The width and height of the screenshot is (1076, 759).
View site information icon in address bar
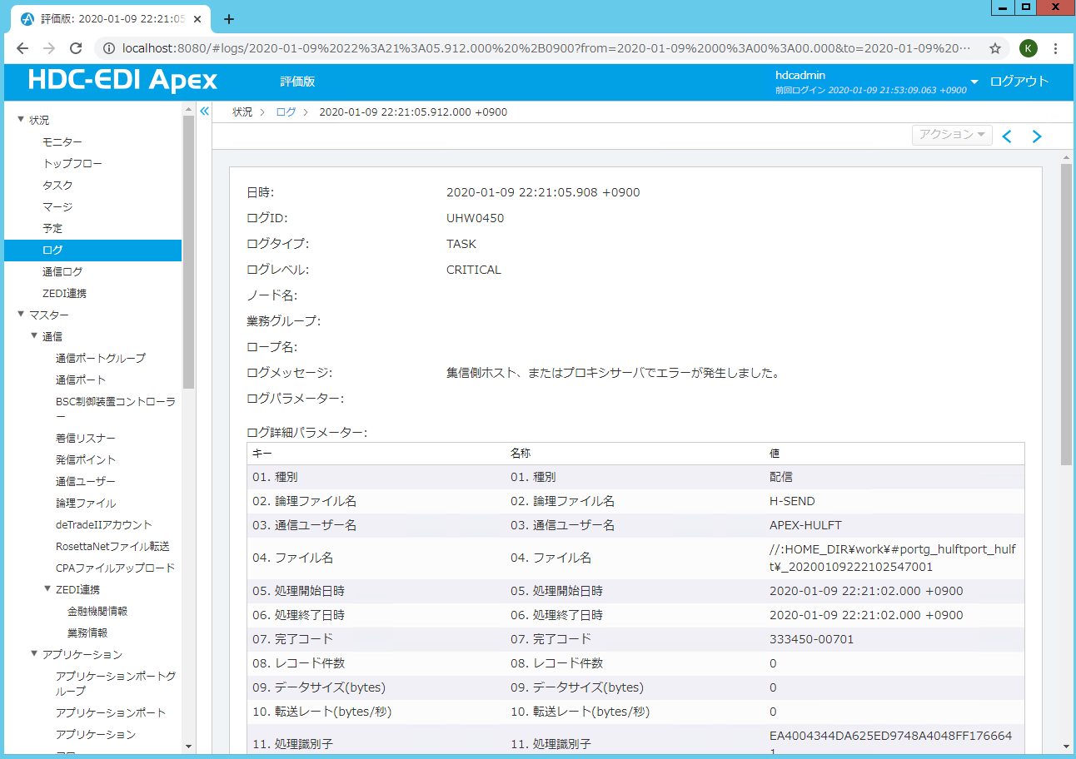109,48
